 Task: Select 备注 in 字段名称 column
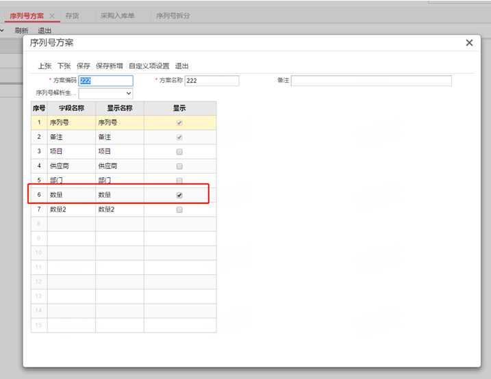[x=71, y=137]
